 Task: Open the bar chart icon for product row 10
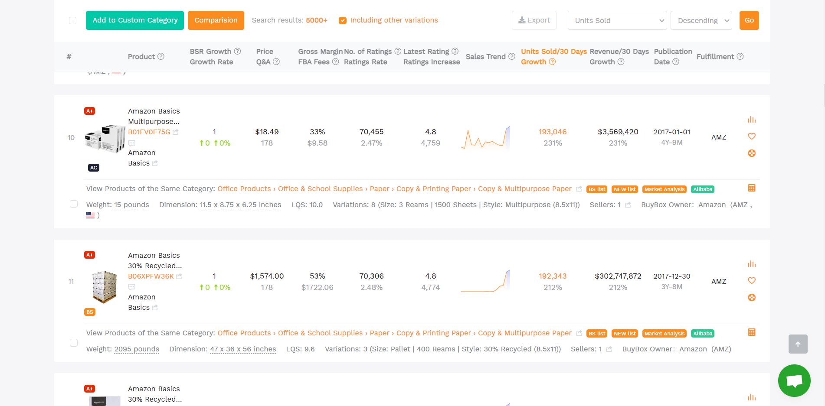[752, 120]
